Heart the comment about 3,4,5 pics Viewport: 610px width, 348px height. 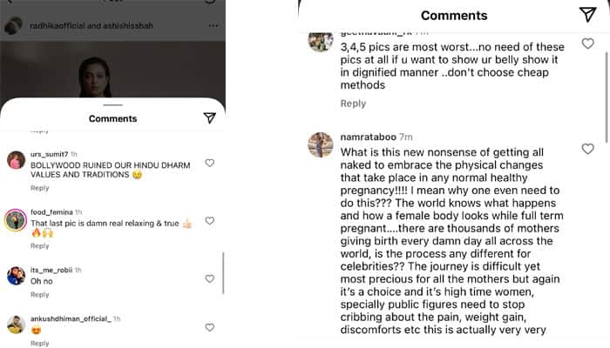[587, 43]
